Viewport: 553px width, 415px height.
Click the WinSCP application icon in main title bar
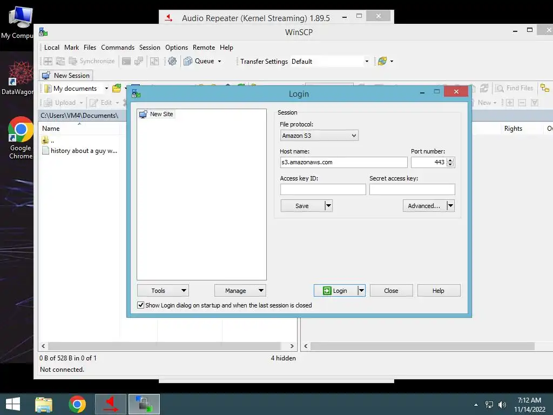43,32
